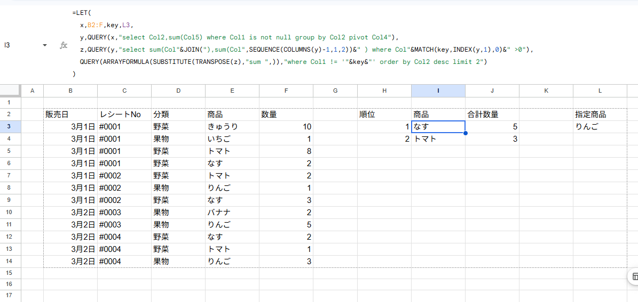Click the 3月2日 cell in row 12
638x302 pixels.
click(x=70, y=236)
